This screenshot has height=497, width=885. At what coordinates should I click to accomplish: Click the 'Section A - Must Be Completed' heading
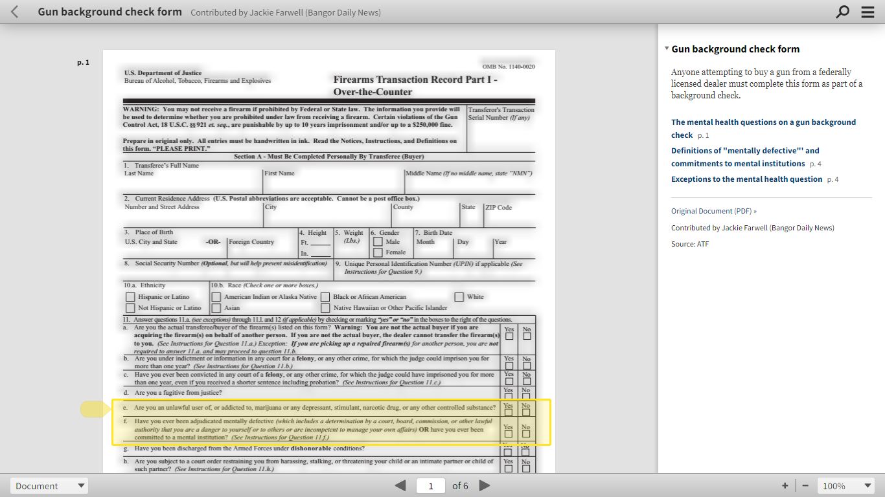tap(328, 157)
